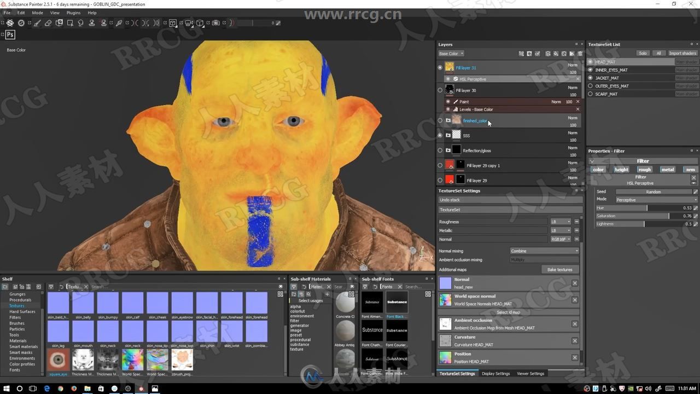
Task: Open the Mode Perceptive dropdown
Action: tap(657, 200)
